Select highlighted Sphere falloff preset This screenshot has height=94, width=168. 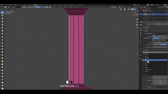155,60
